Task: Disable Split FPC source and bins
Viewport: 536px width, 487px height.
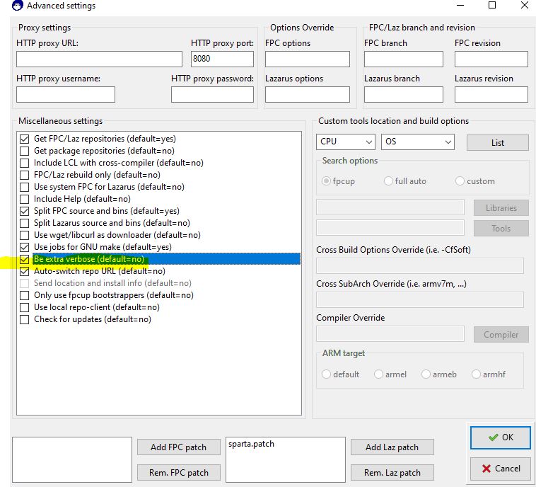Action: [25, 211]
